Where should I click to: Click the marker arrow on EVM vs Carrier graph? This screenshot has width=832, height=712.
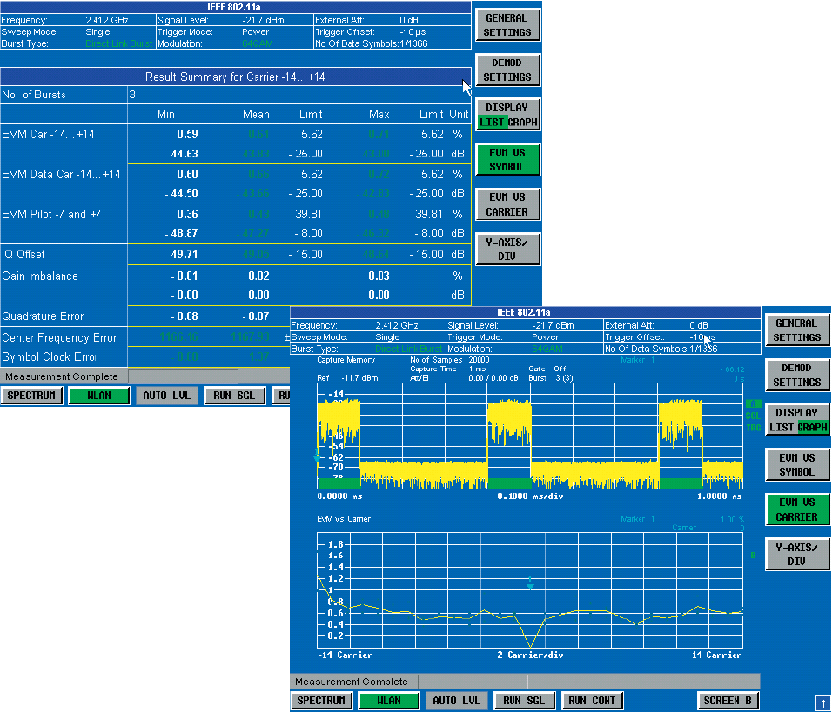click(530, 583)
